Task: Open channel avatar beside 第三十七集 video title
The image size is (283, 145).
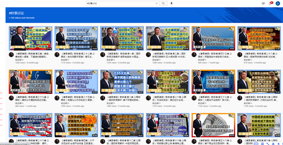Action: [194, 98]
